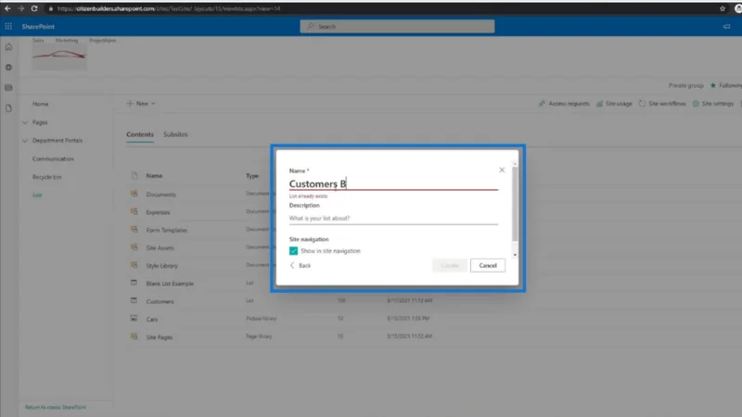Open the Blank List Example row name
This screenshot has width=742, height=417.
(x=170, y=284)
